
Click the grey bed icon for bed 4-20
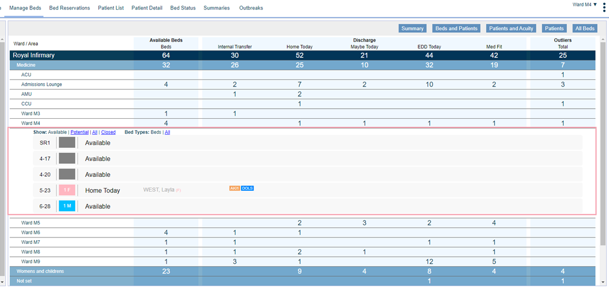67,175
